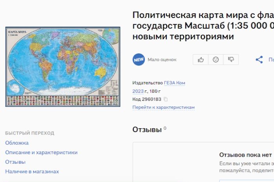Viewport: 274px width, 182px height.
Task: Open Наличие в магазинах quick link
Action: (32, 171)
